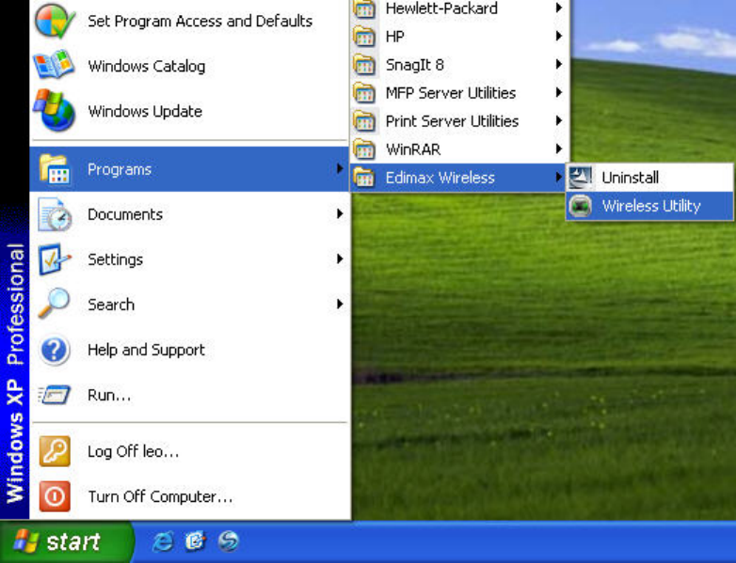Expand the HP submenu arrow
The image size is (736, 563).
click(558, 36)
